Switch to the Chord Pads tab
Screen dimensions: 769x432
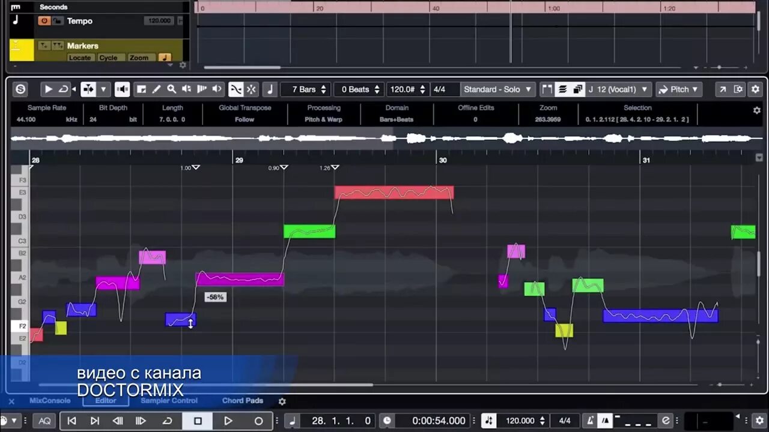(x=243, y=401)
